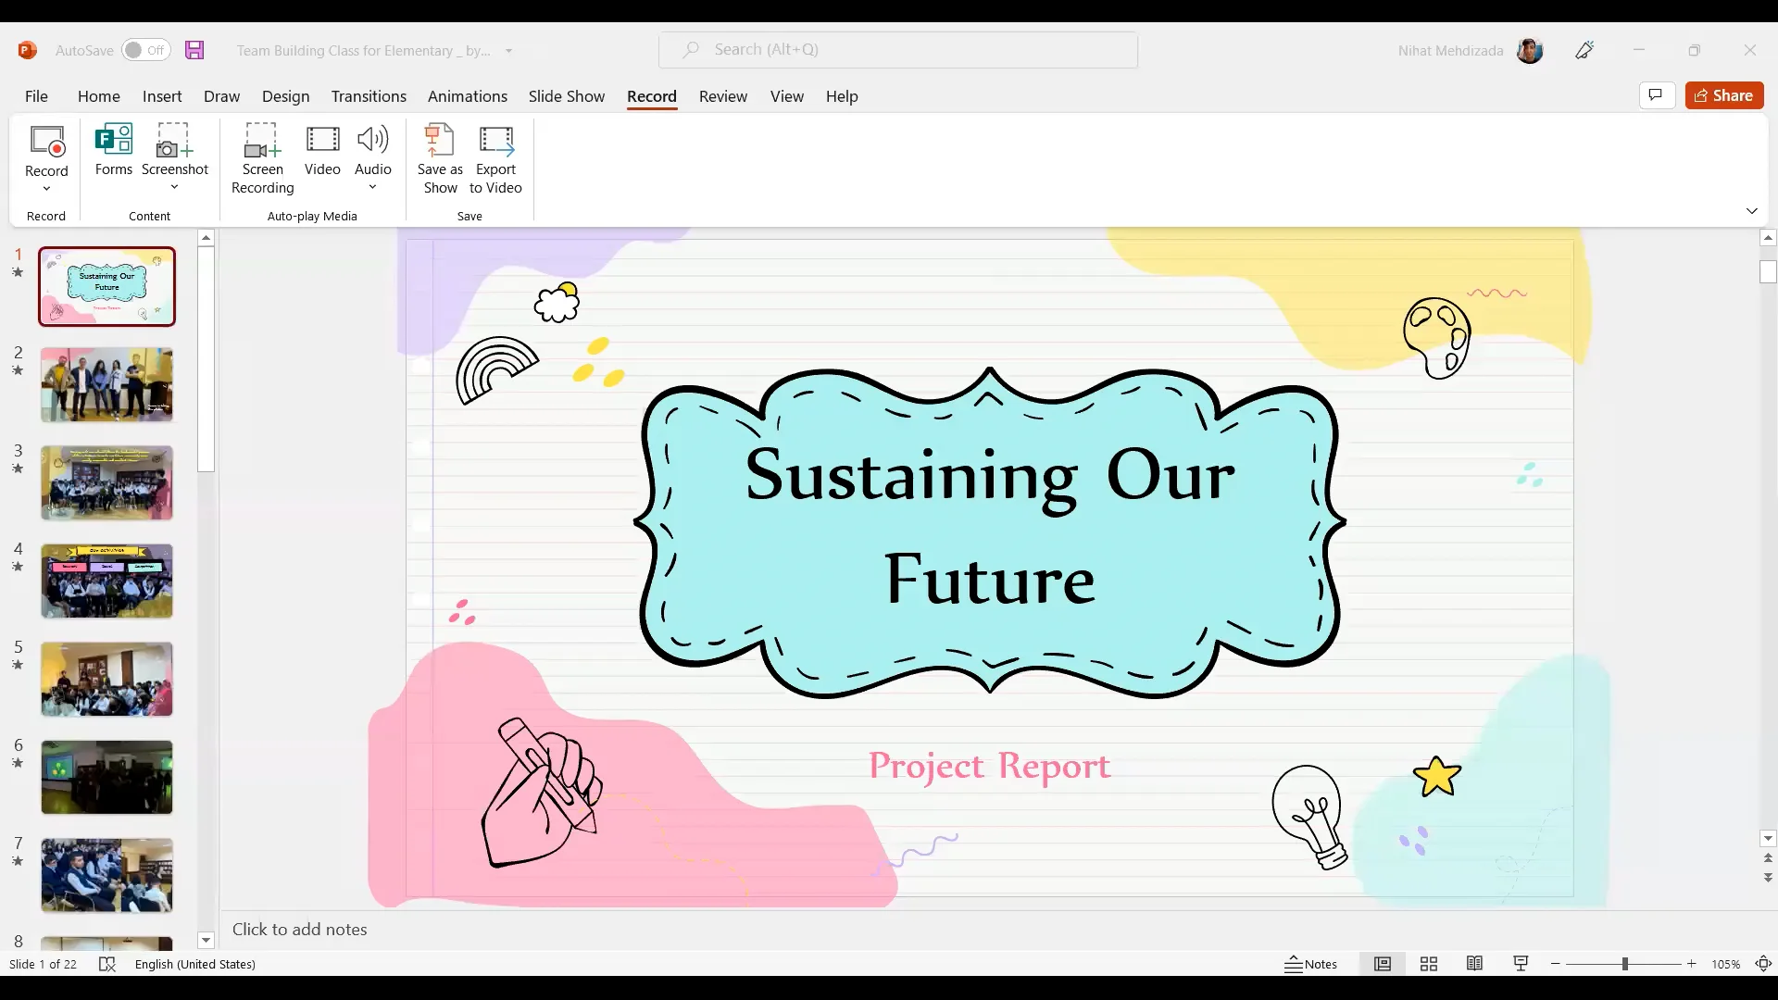Screen dimensions: 1778x1000
Task: Fit slide to current window icon
Action: coord(1764,964)
